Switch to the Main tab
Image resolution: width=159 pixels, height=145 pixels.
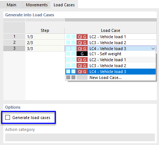point(11,5)
